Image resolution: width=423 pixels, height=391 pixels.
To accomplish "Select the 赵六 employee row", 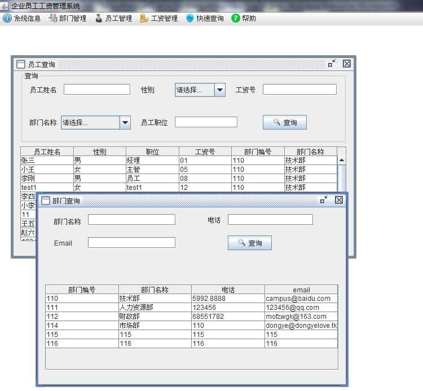I will pos(28,232).
